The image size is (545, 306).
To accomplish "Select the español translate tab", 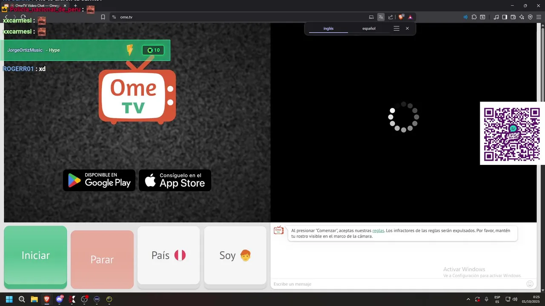I will click(x=369, y=28).
